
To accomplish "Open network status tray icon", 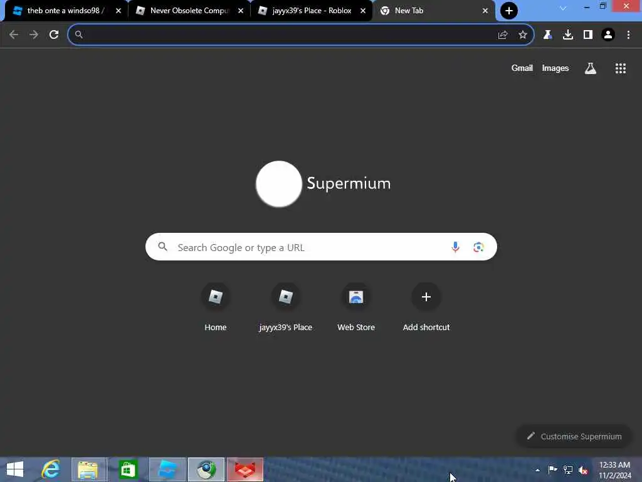I will 568,469.
